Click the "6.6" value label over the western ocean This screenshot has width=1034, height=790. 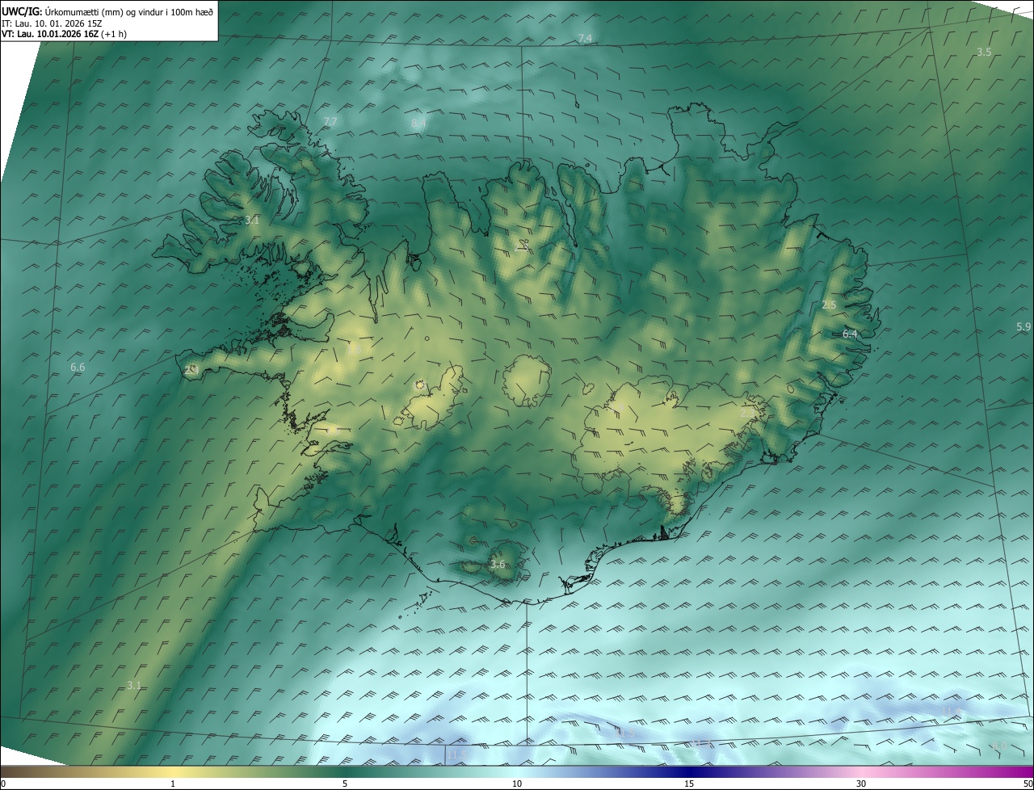(78, 368)
